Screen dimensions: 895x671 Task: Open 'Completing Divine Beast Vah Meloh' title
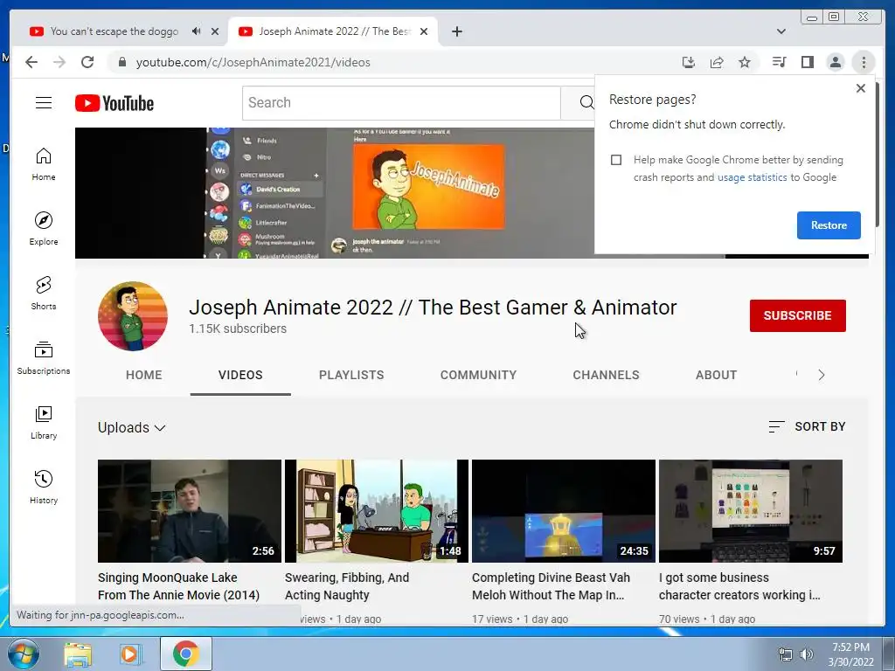551,586
